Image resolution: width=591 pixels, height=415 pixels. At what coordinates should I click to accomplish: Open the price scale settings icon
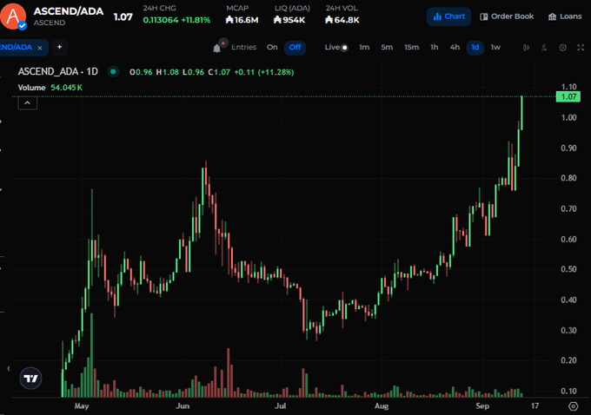click(573, 406)
